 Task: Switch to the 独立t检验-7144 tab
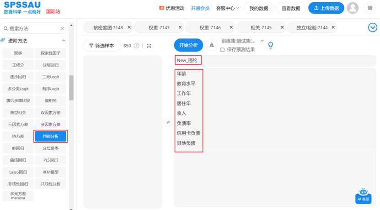tap(312, 27)
